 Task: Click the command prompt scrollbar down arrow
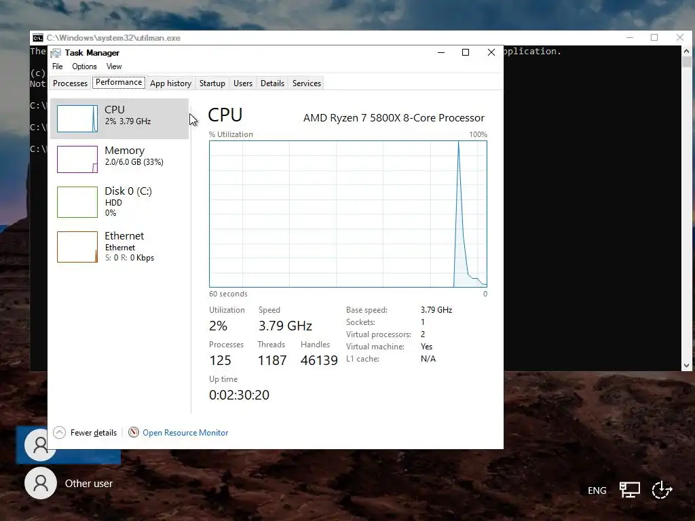[687, 366]
